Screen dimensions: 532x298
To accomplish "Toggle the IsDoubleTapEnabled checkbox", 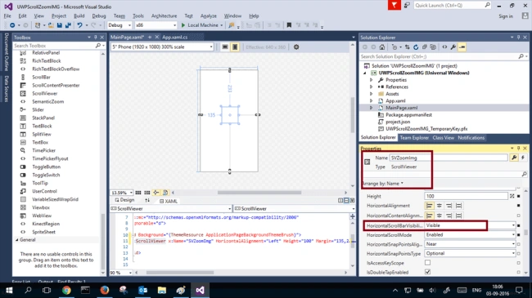I will [x=427, y=272].
